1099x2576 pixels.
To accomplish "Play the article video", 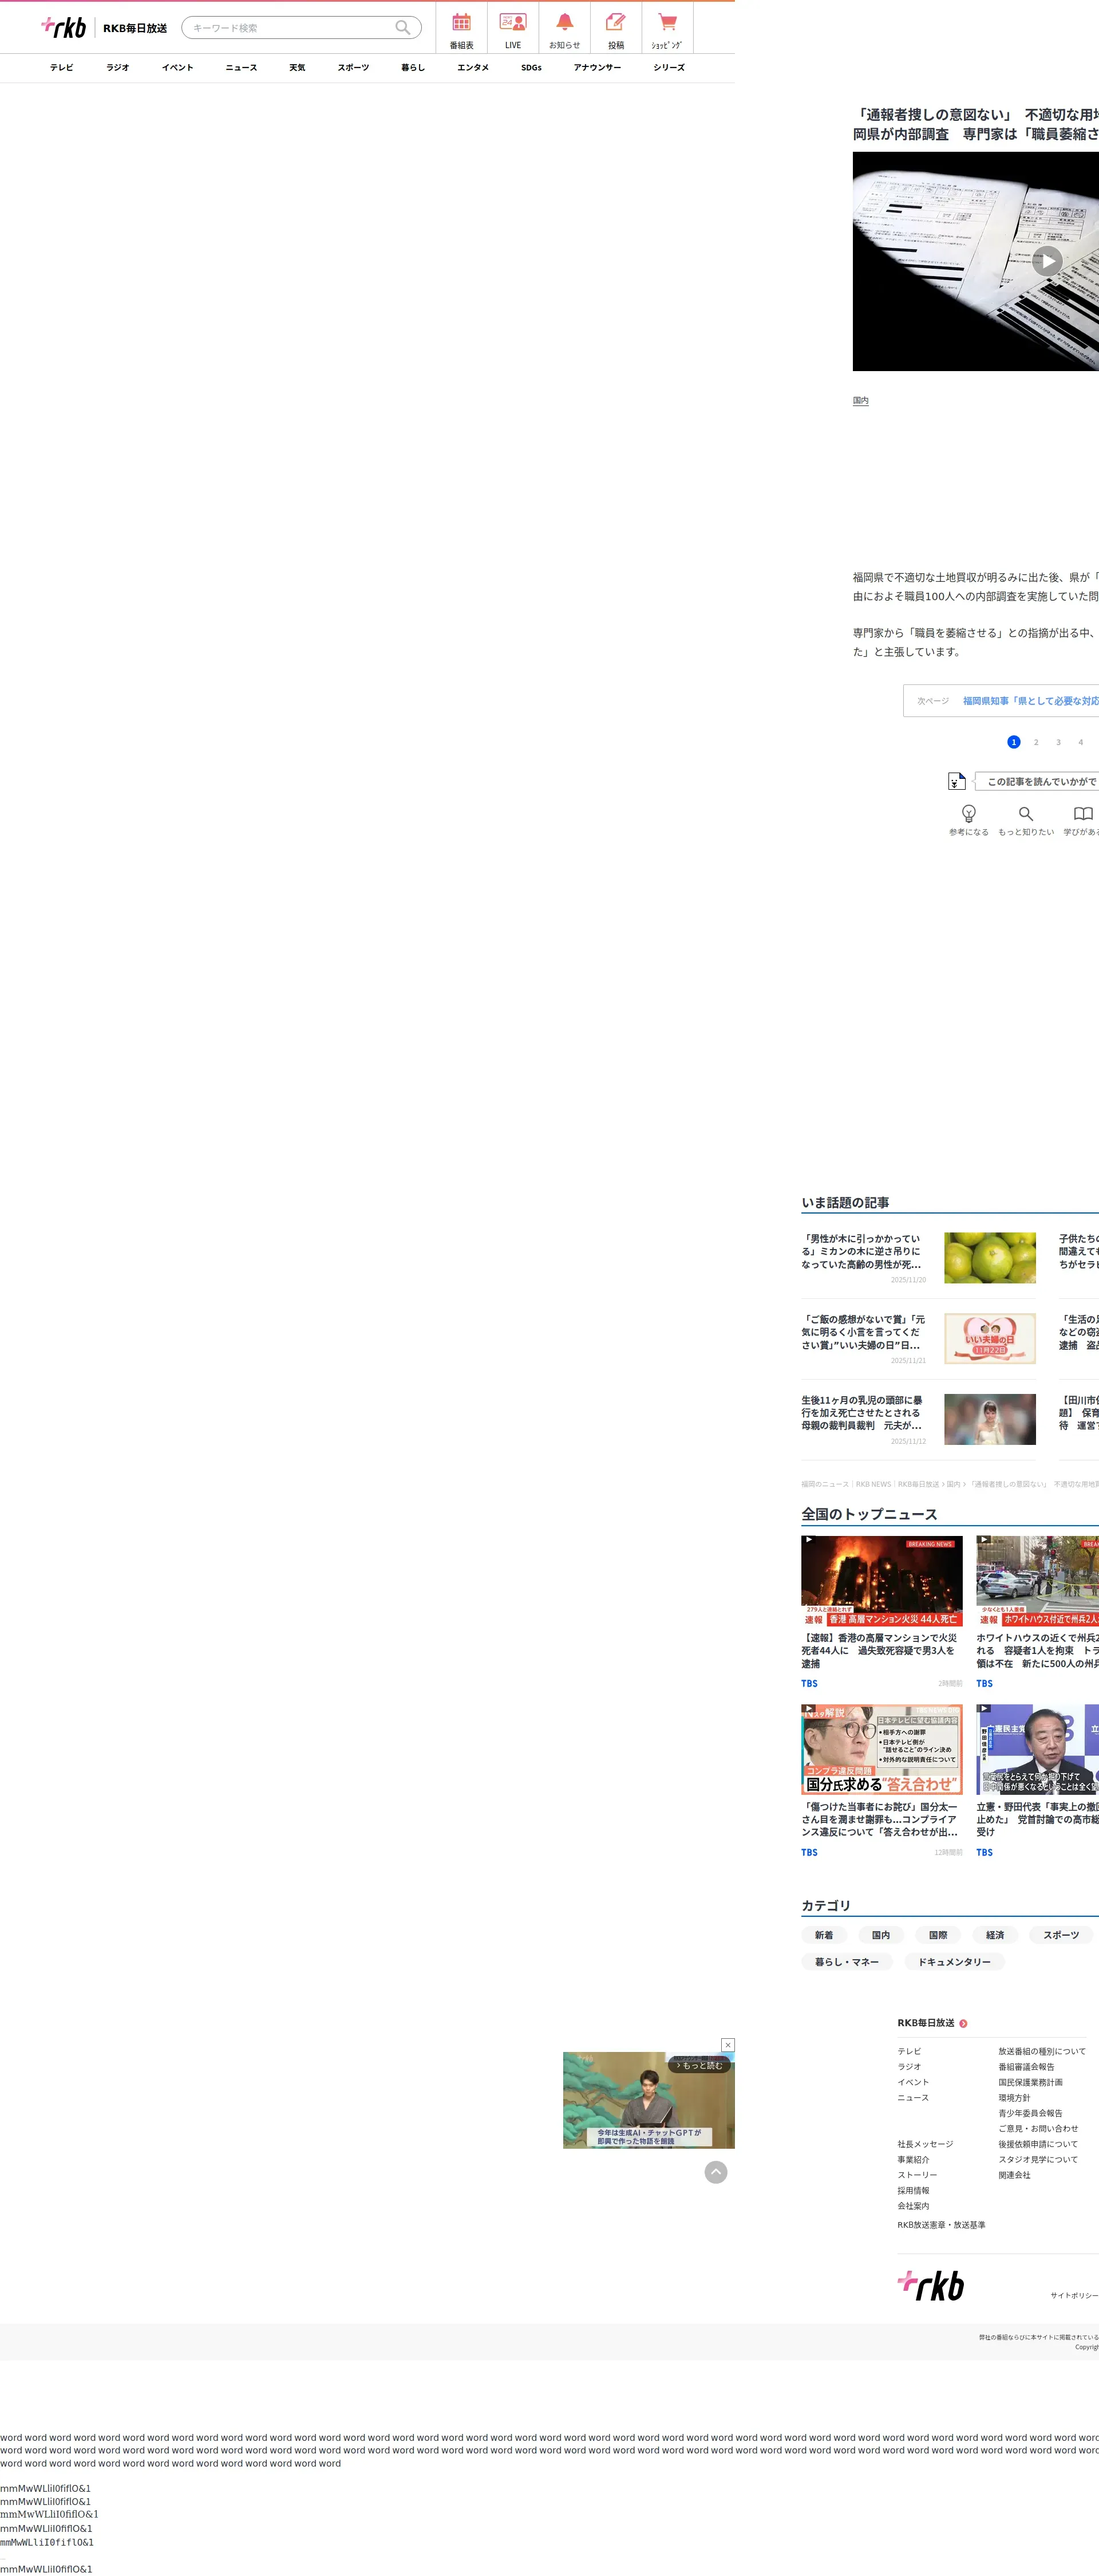I will [x=1046, y=261].
